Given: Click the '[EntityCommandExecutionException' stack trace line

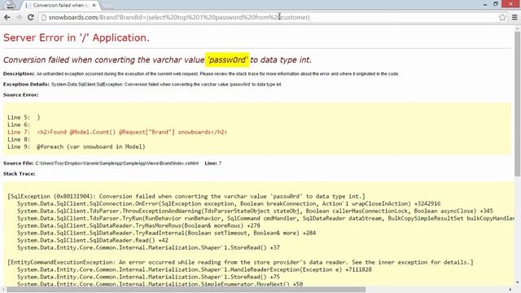Looking at the screenshot, I should tap(241, 262).
